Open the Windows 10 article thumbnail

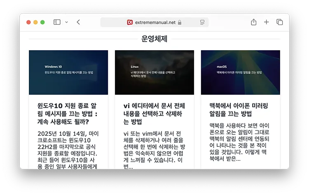click(x=68, y=72)
